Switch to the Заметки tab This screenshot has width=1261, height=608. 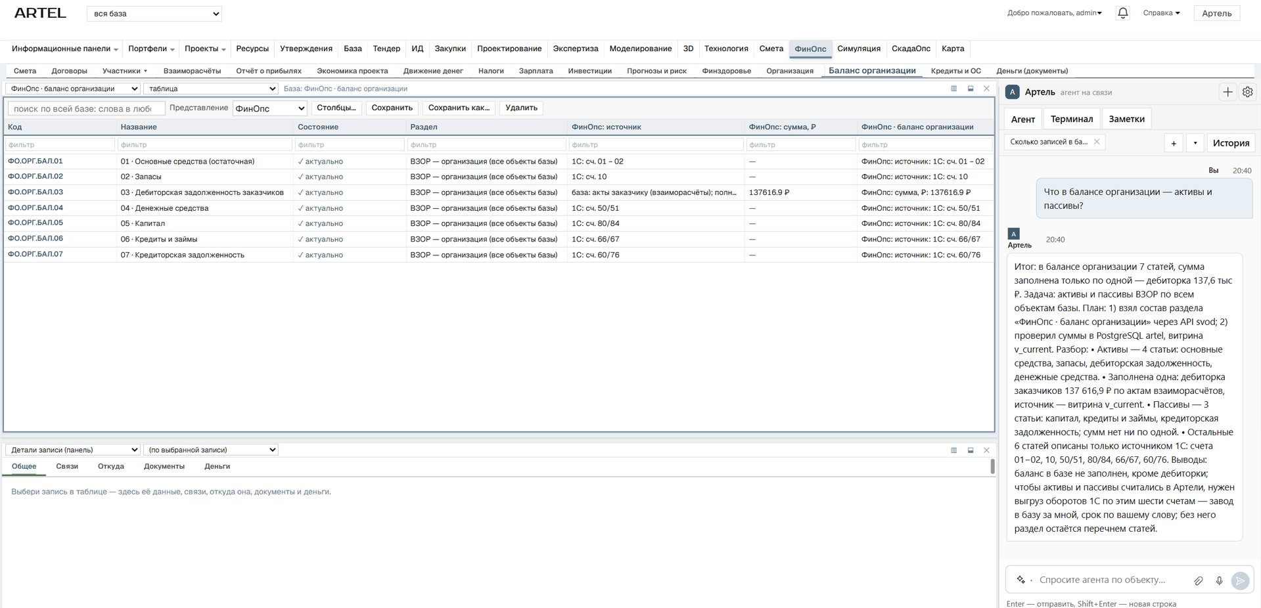tap(1126, 119)
